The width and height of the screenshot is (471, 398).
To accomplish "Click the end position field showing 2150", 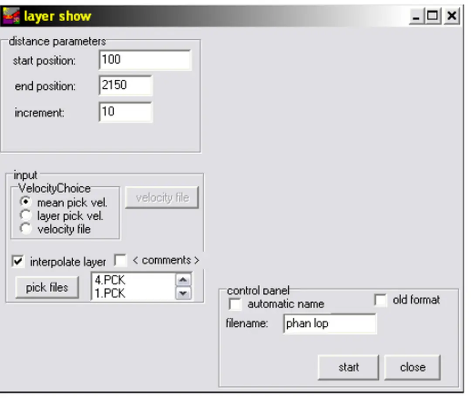I will click(126, 86).
